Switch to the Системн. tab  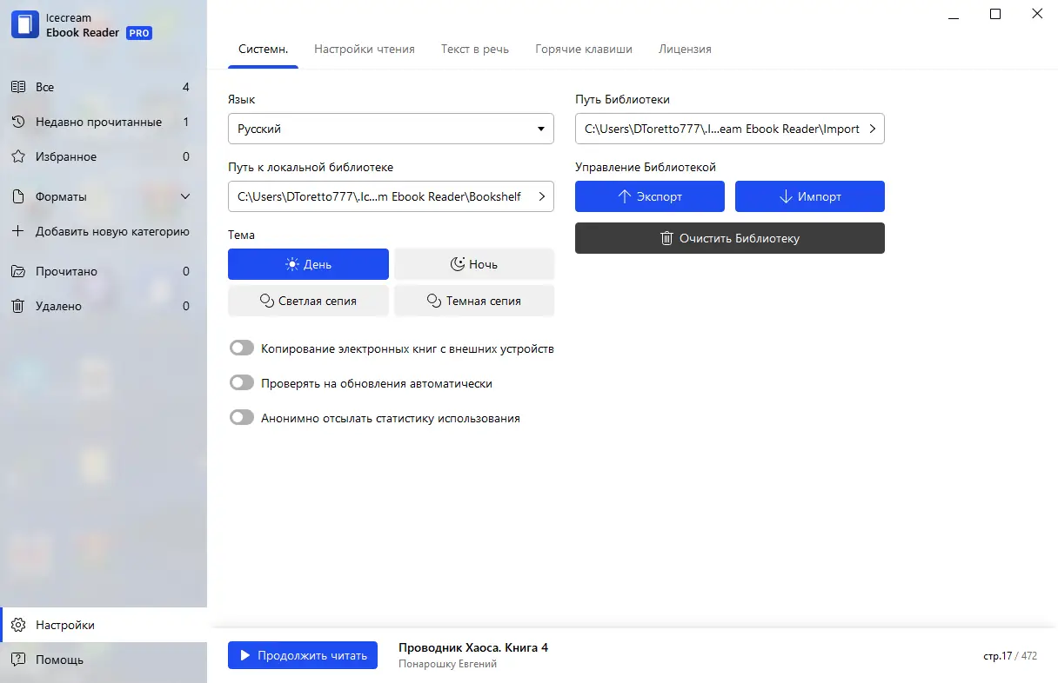264,50
